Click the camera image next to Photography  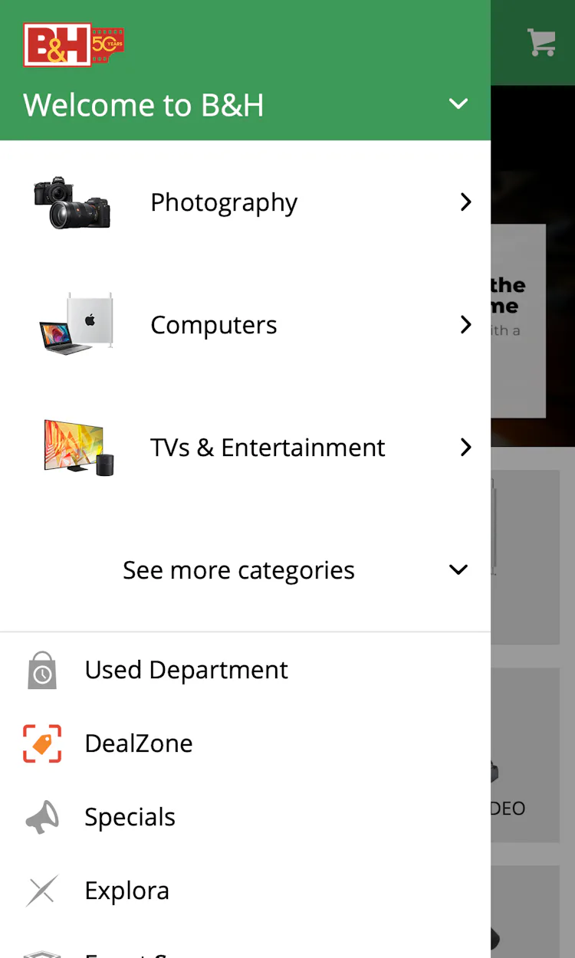[71, 202]
